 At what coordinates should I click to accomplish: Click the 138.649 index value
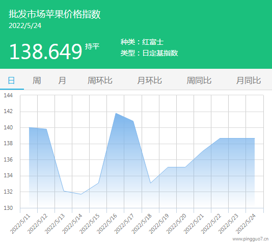tap(46, 51)
